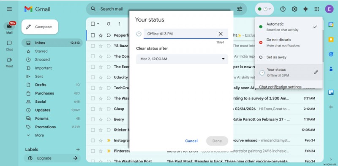Check the Glasp email checkbox

(93, 109)
